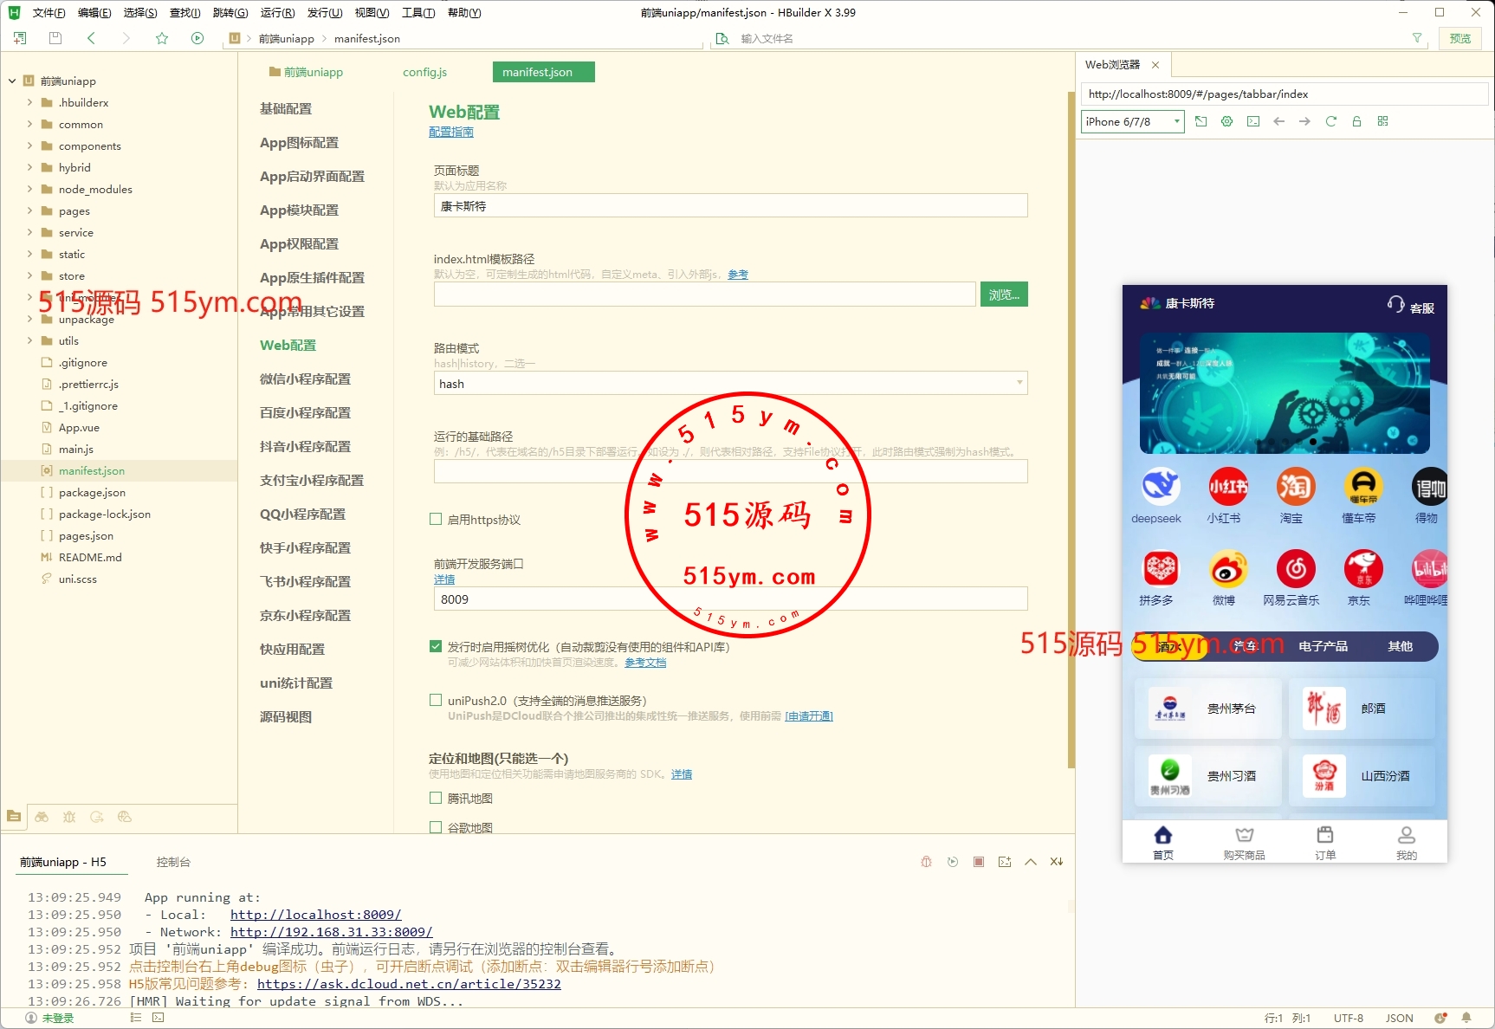This screenshot has height=1029, width=1495.
Task: Click the 前端开发服务端口 input field showing 8009
Action: click(729, 599)
